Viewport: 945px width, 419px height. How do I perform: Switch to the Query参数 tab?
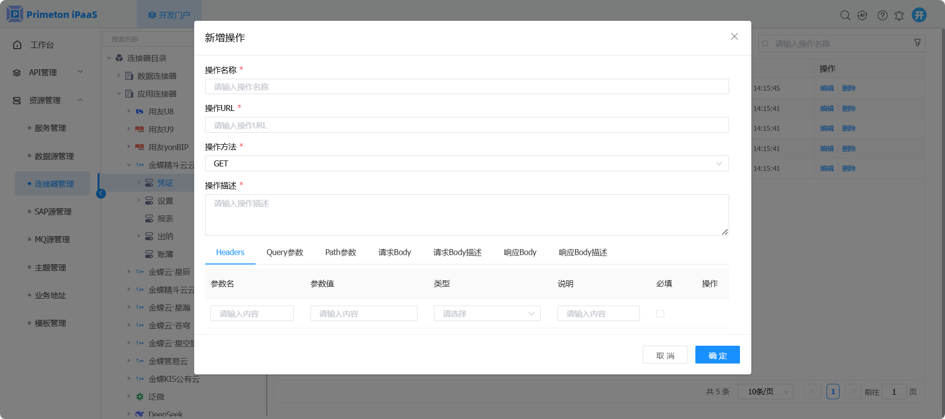click(285, 253)
